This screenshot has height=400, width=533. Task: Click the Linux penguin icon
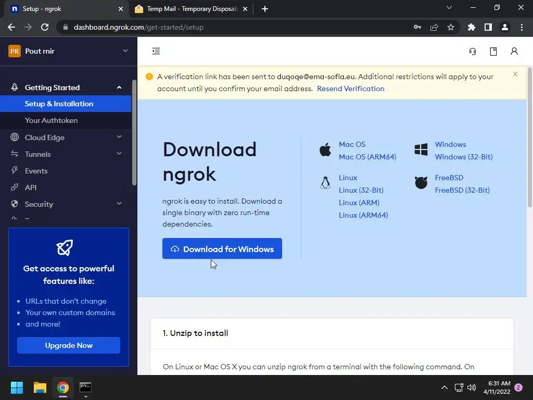pyautogui.click(x=325, y=183)
